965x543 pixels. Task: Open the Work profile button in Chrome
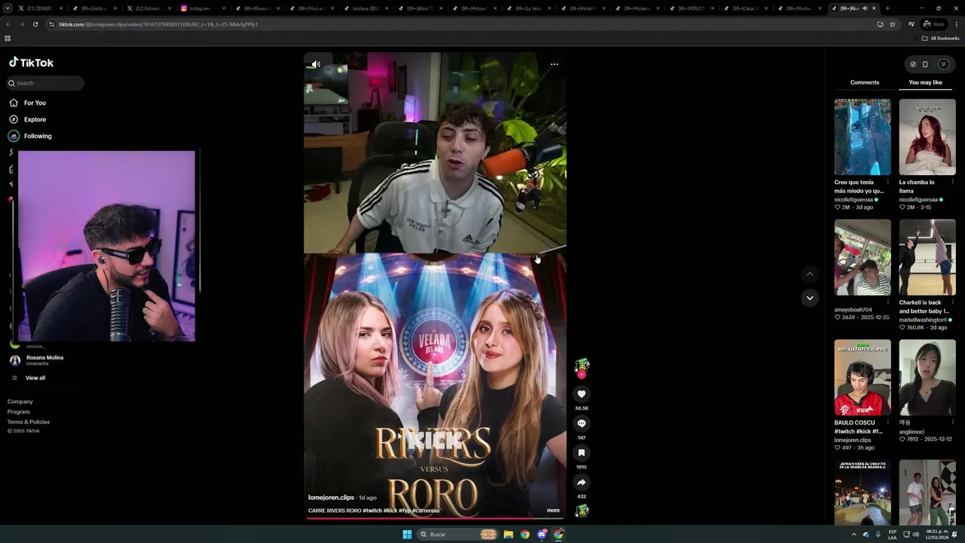point(933,24)
